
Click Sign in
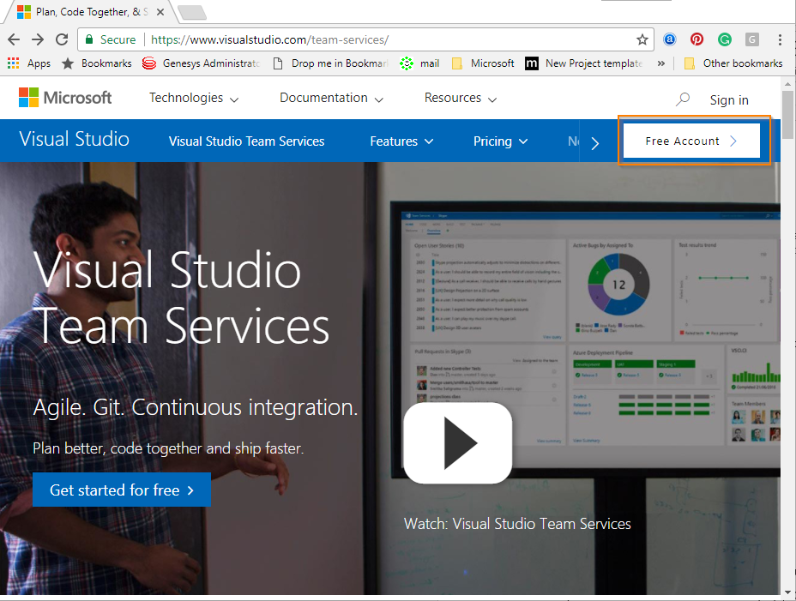click(x=729, y=100)
